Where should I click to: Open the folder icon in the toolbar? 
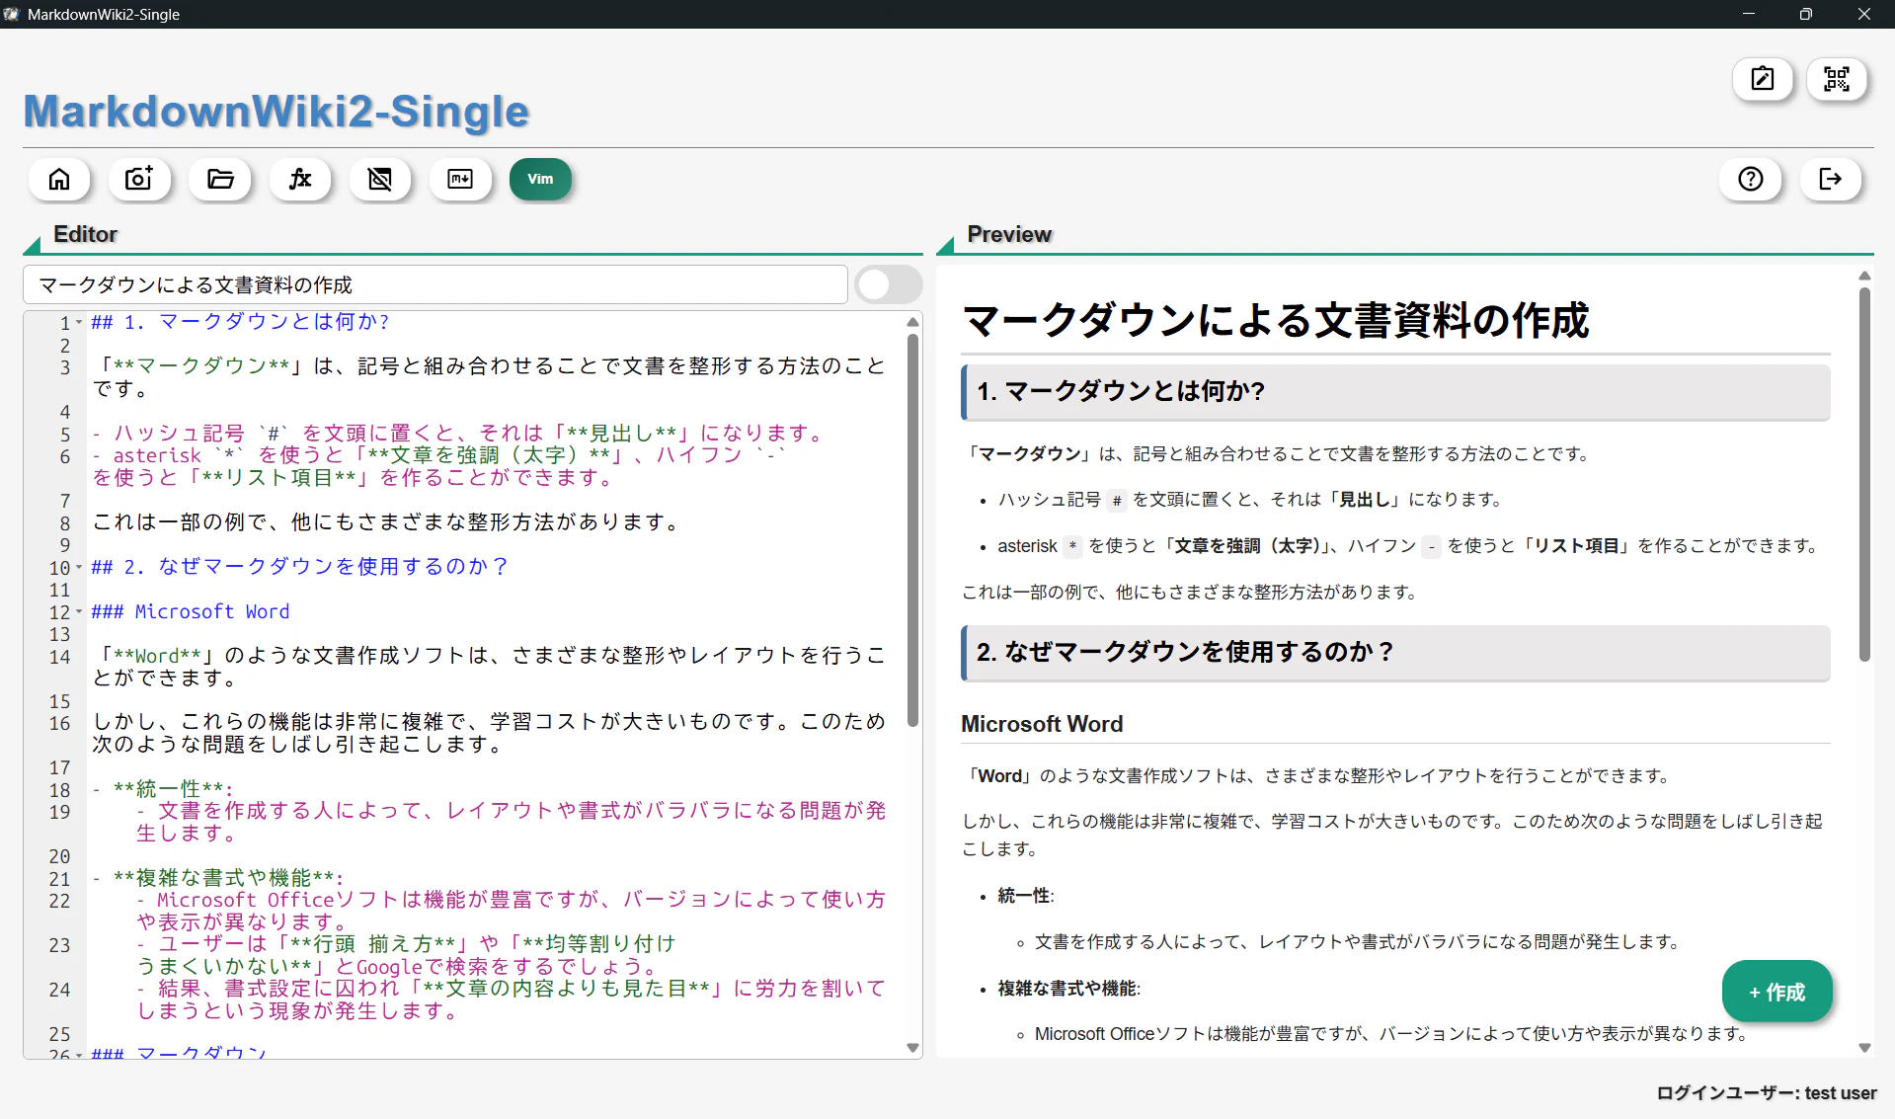(x=220, y=179)
